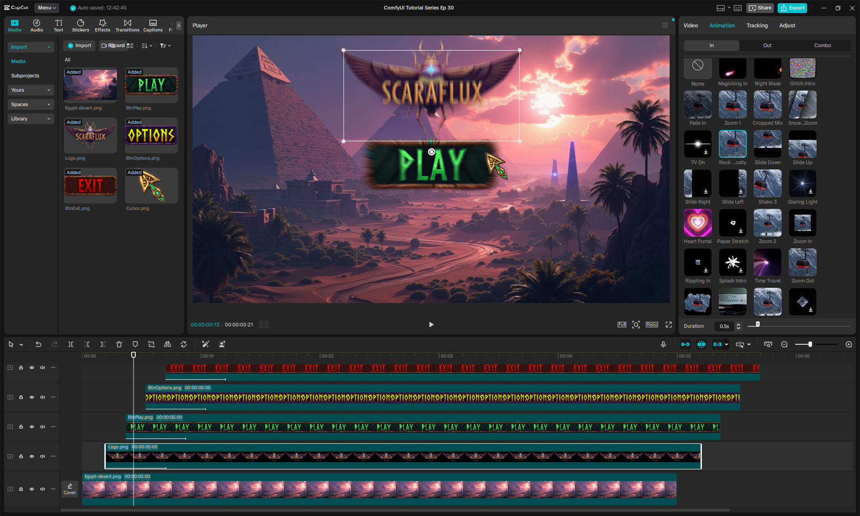This screenshot has height=516, width=860.
Task: Click the undo arrow
Action: click(39, 344)
